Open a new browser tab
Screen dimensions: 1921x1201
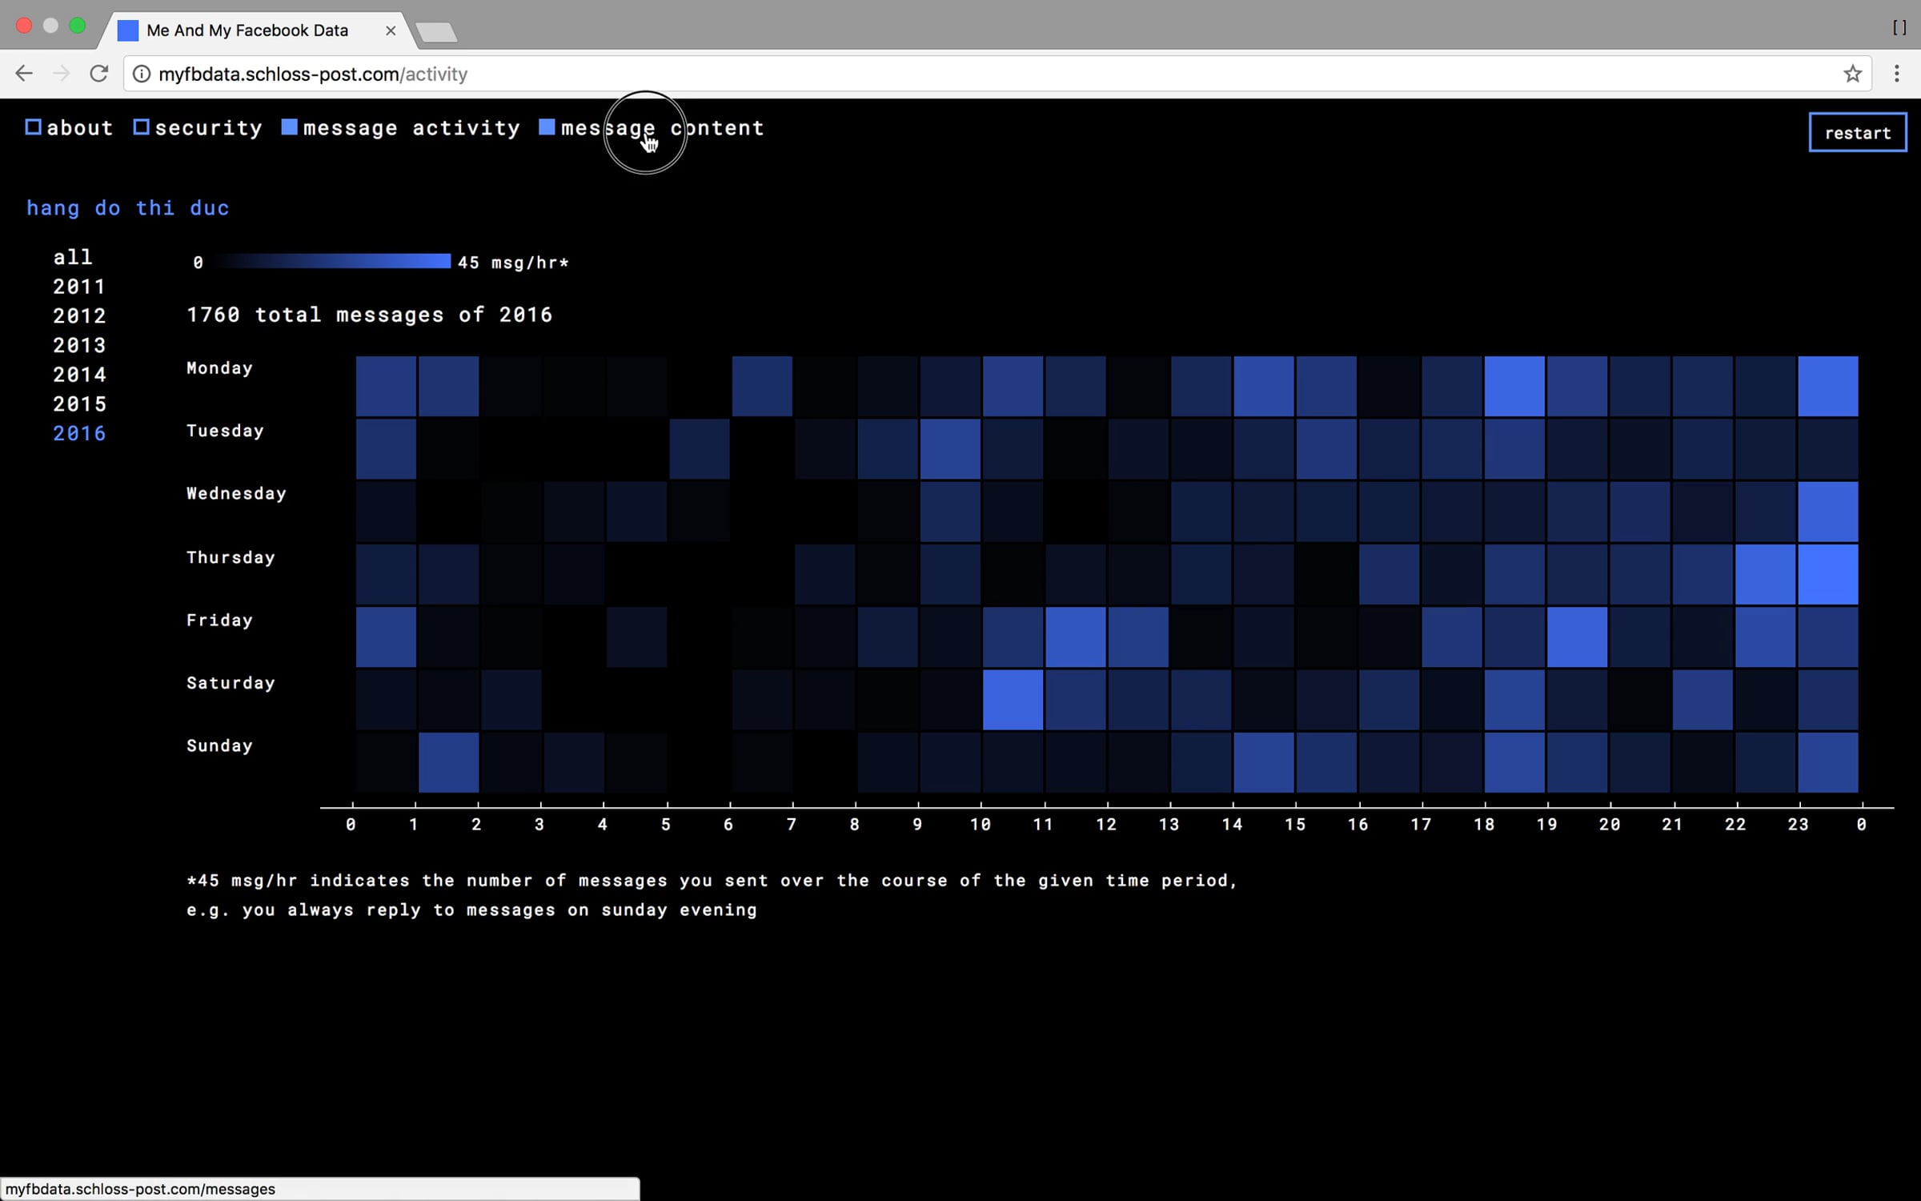[x=436, y=32]
